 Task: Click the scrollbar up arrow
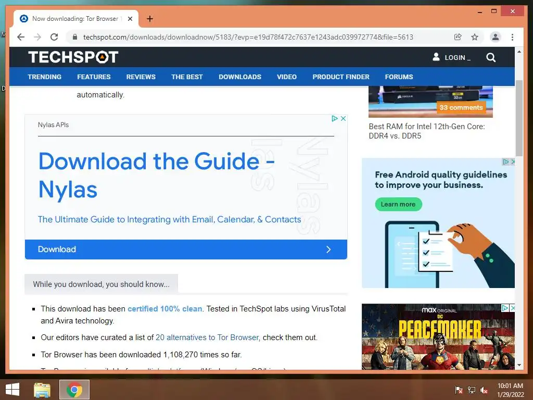coord(519,52)
